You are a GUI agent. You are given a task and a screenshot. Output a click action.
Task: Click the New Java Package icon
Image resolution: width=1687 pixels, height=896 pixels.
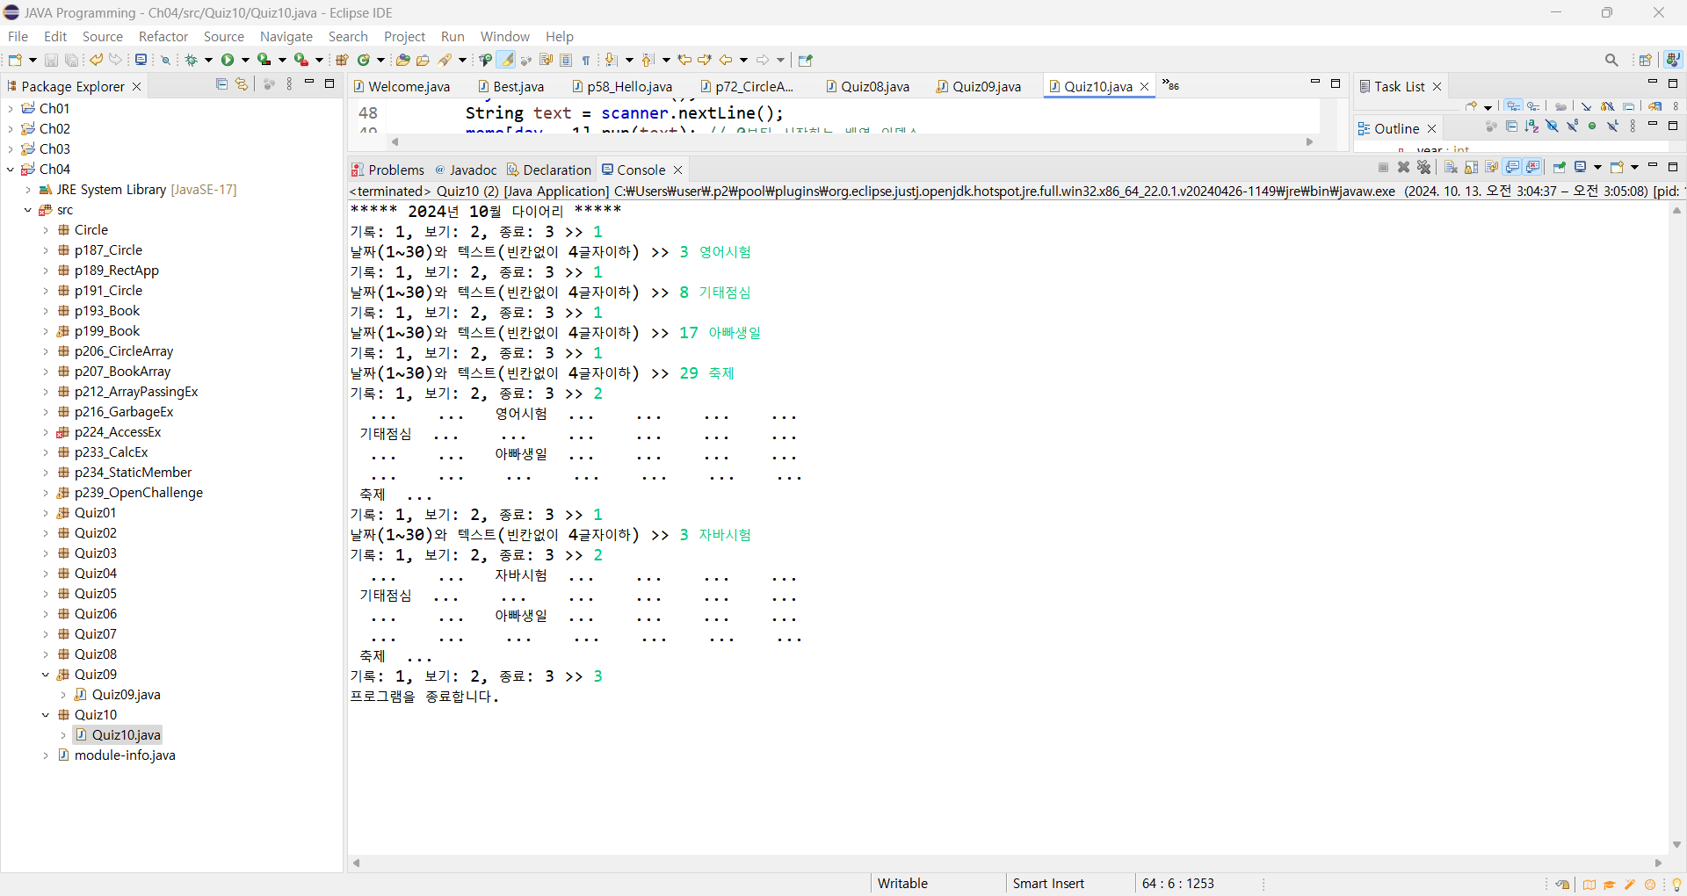(x=343, y=60)
